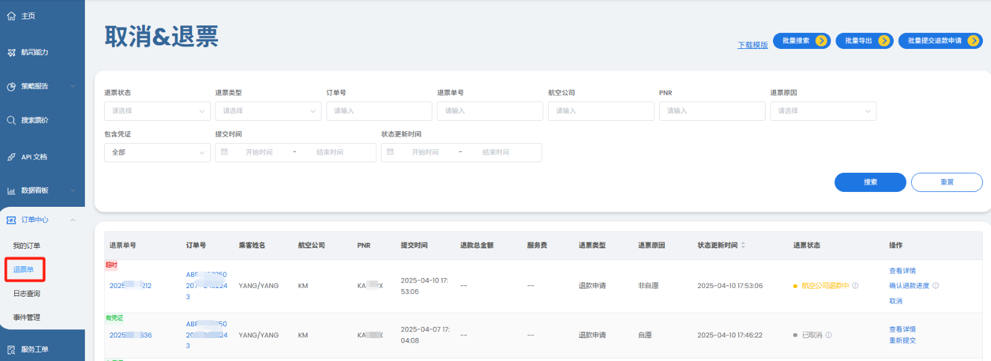Click the API 文档 rocket icon
The height and width of the screenshot is (361, 991).
point(11,157)
